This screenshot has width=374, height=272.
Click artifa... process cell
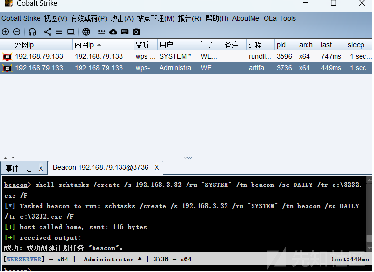259,68
